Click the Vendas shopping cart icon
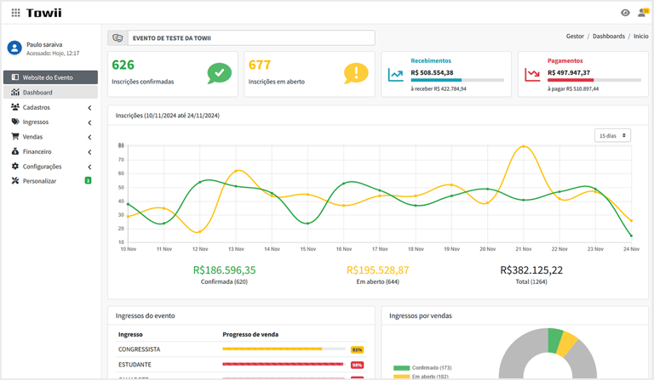This screenshot has height=380, width=654. pyautogui.click(x=15, y=137)
